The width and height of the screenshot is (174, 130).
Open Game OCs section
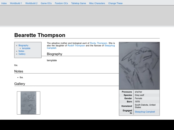coord(46,3)
